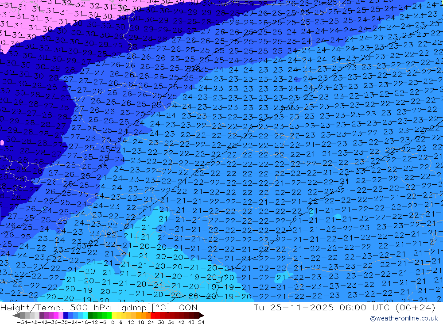Click the legend tick label '-54'

click(x=22, y=322)
